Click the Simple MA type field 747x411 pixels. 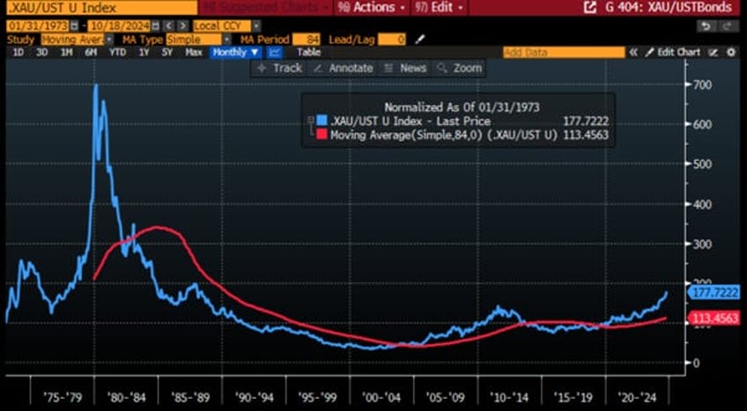(195, 40)
